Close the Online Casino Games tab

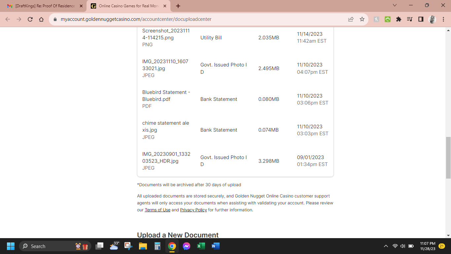pyautogui.click(x=164, y=6)
